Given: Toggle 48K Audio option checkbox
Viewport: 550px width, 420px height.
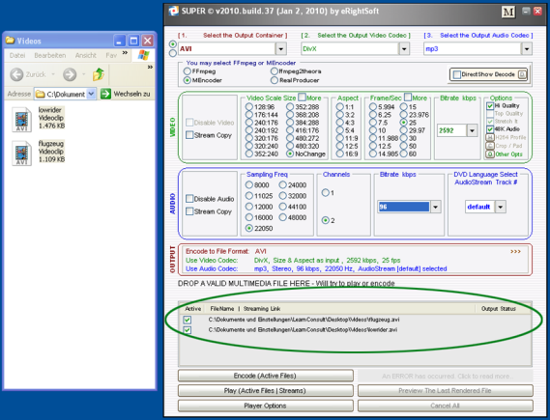Looking at the screenshot, I should [x=490, y=129].
